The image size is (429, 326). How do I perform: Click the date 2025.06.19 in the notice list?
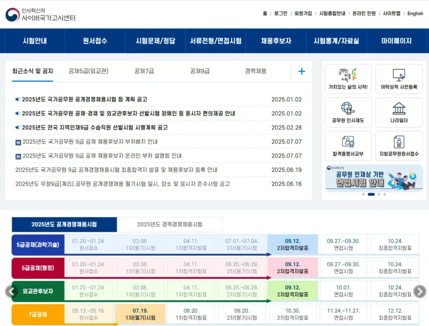coord(287,170)
